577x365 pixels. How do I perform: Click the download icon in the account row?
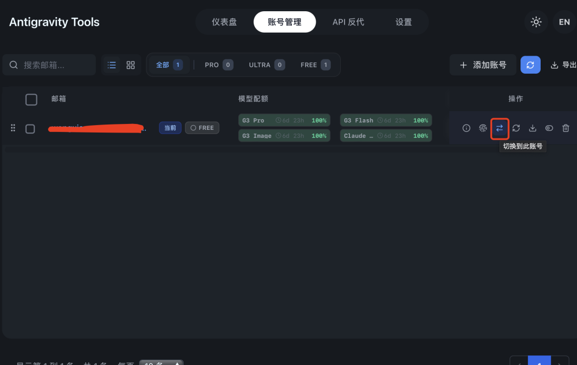point(533,128)
